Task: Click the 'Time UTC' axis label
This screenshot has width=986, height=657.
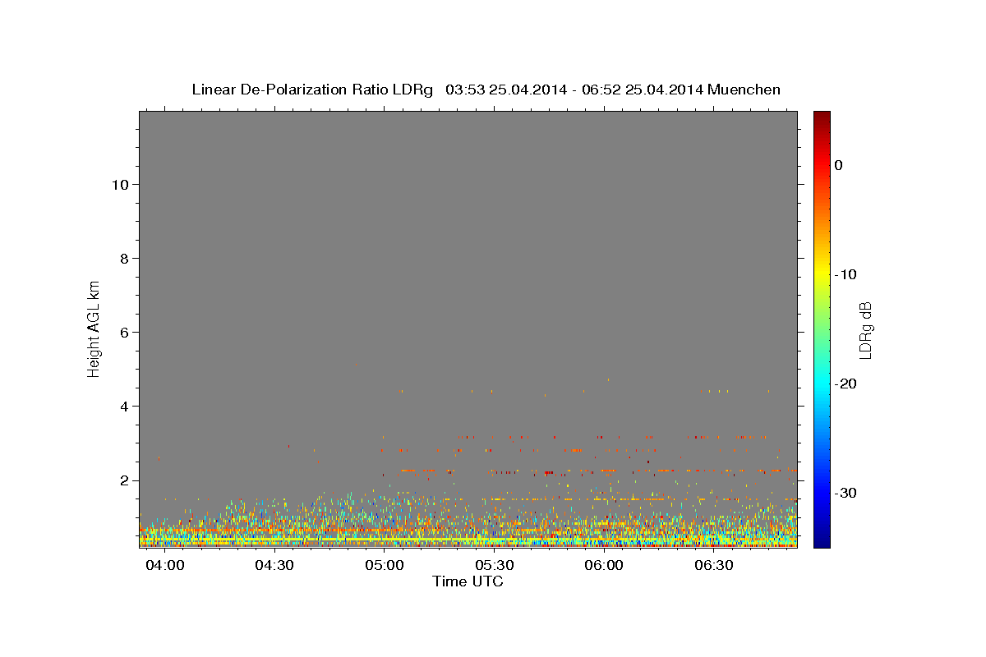Action: (468, 581)
